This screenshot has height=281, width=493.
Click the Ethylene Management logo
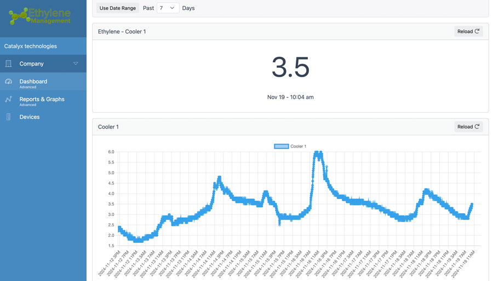pyautogui.click(x=40, y=16)
